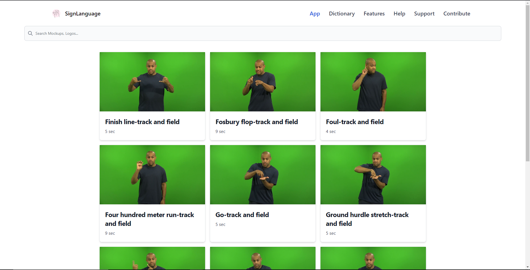Click the search magnifier icon
The height and width of the screenshot is (270, 530).
(x=30, y=33)
